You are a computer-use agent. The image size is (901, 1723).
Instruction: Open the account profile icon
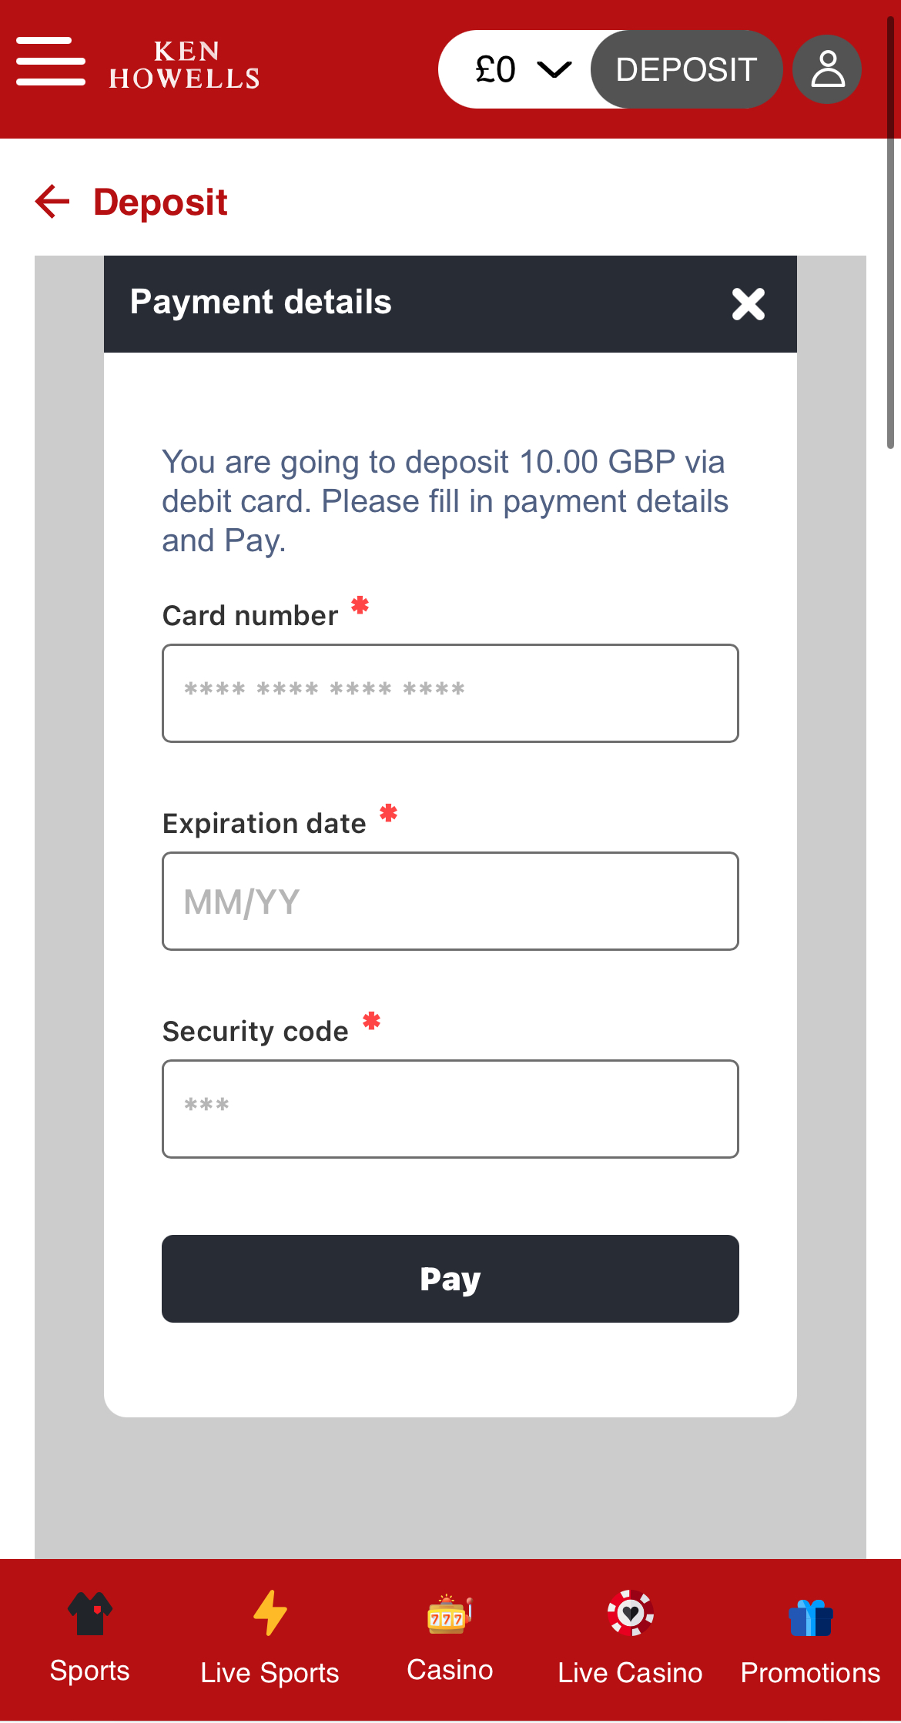point(826,69)
